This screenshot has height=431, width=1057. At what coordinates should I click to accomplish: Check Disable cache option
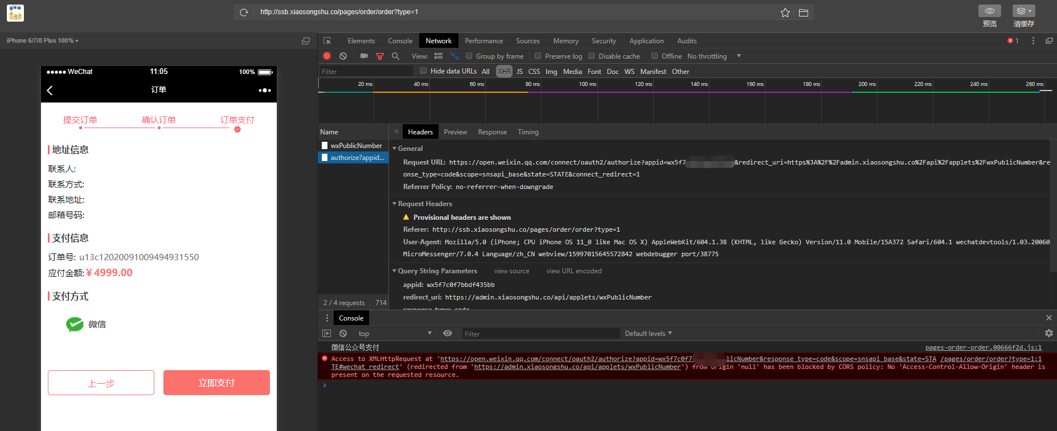tap(592, 56)
